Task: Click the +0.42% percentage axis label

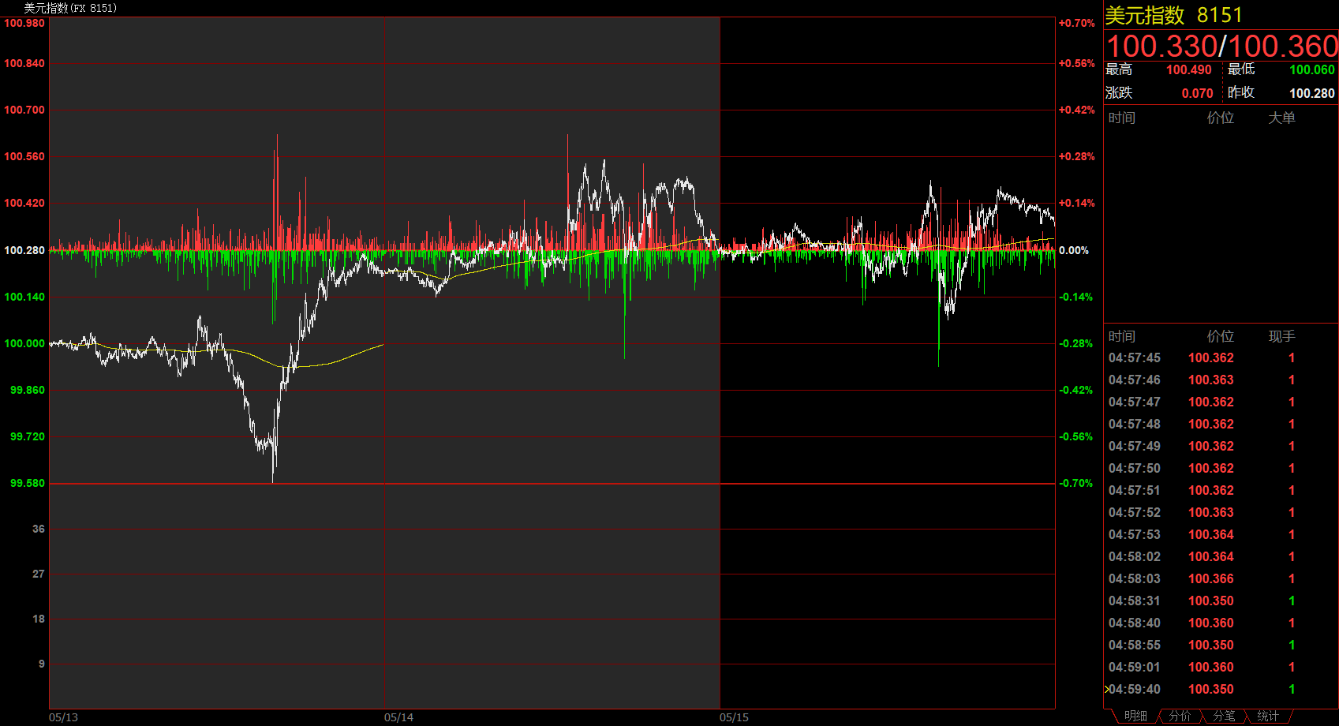Action: click(x=1077, y=110)
